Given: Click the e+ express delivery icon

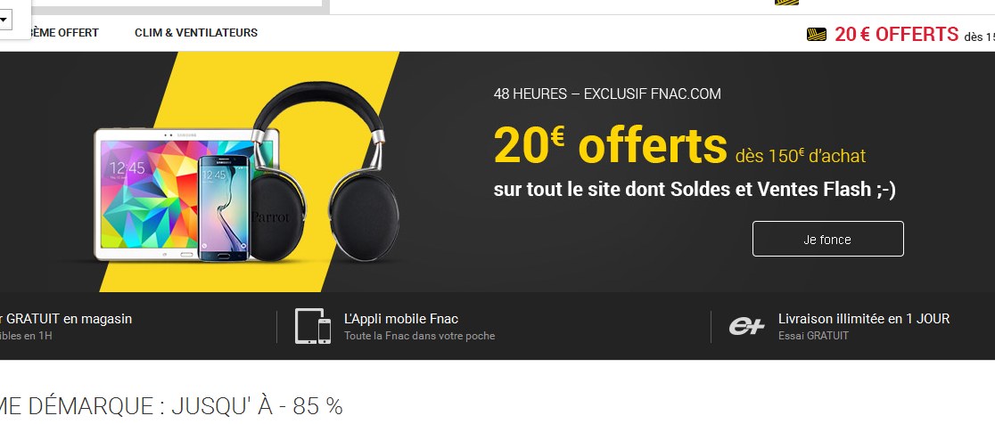Looking at the screenshot, I should click(746, 326).
